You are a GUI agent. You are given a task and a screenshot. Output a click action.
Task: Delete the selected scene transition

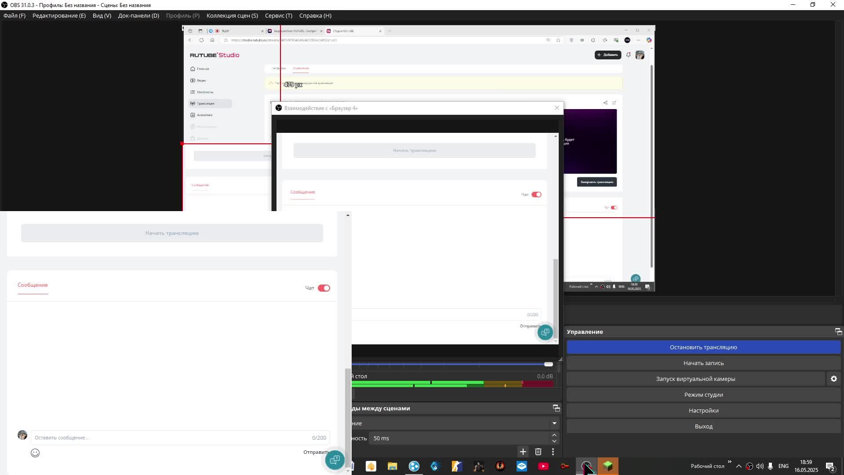coord(538,452)
